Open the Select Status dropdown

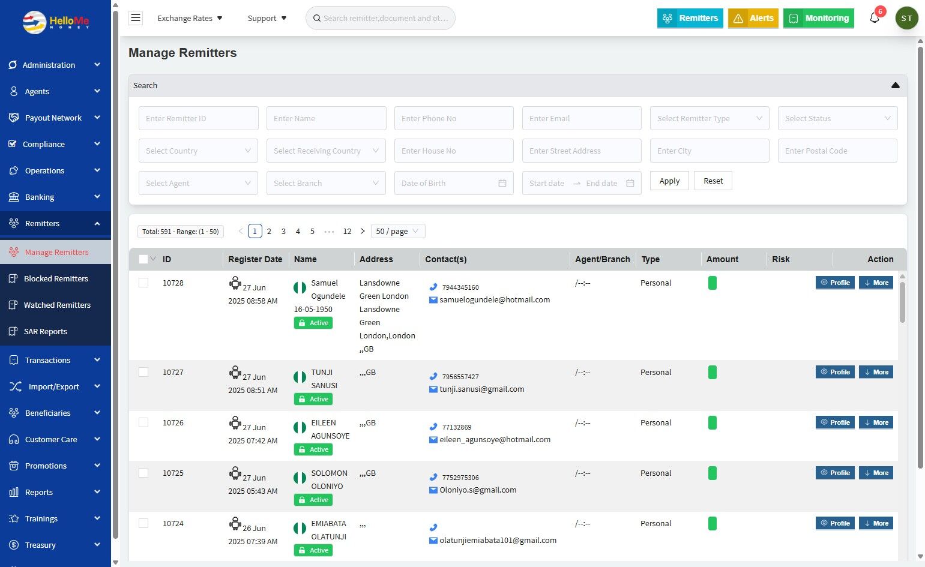pos(837,118)
